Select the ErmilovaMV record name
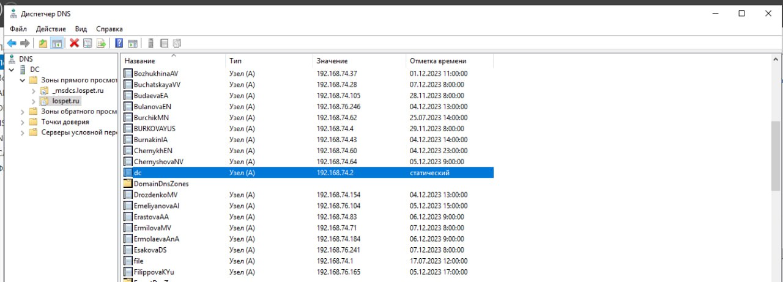This screenshot has width=783, height=282. (x=152, y=228)
